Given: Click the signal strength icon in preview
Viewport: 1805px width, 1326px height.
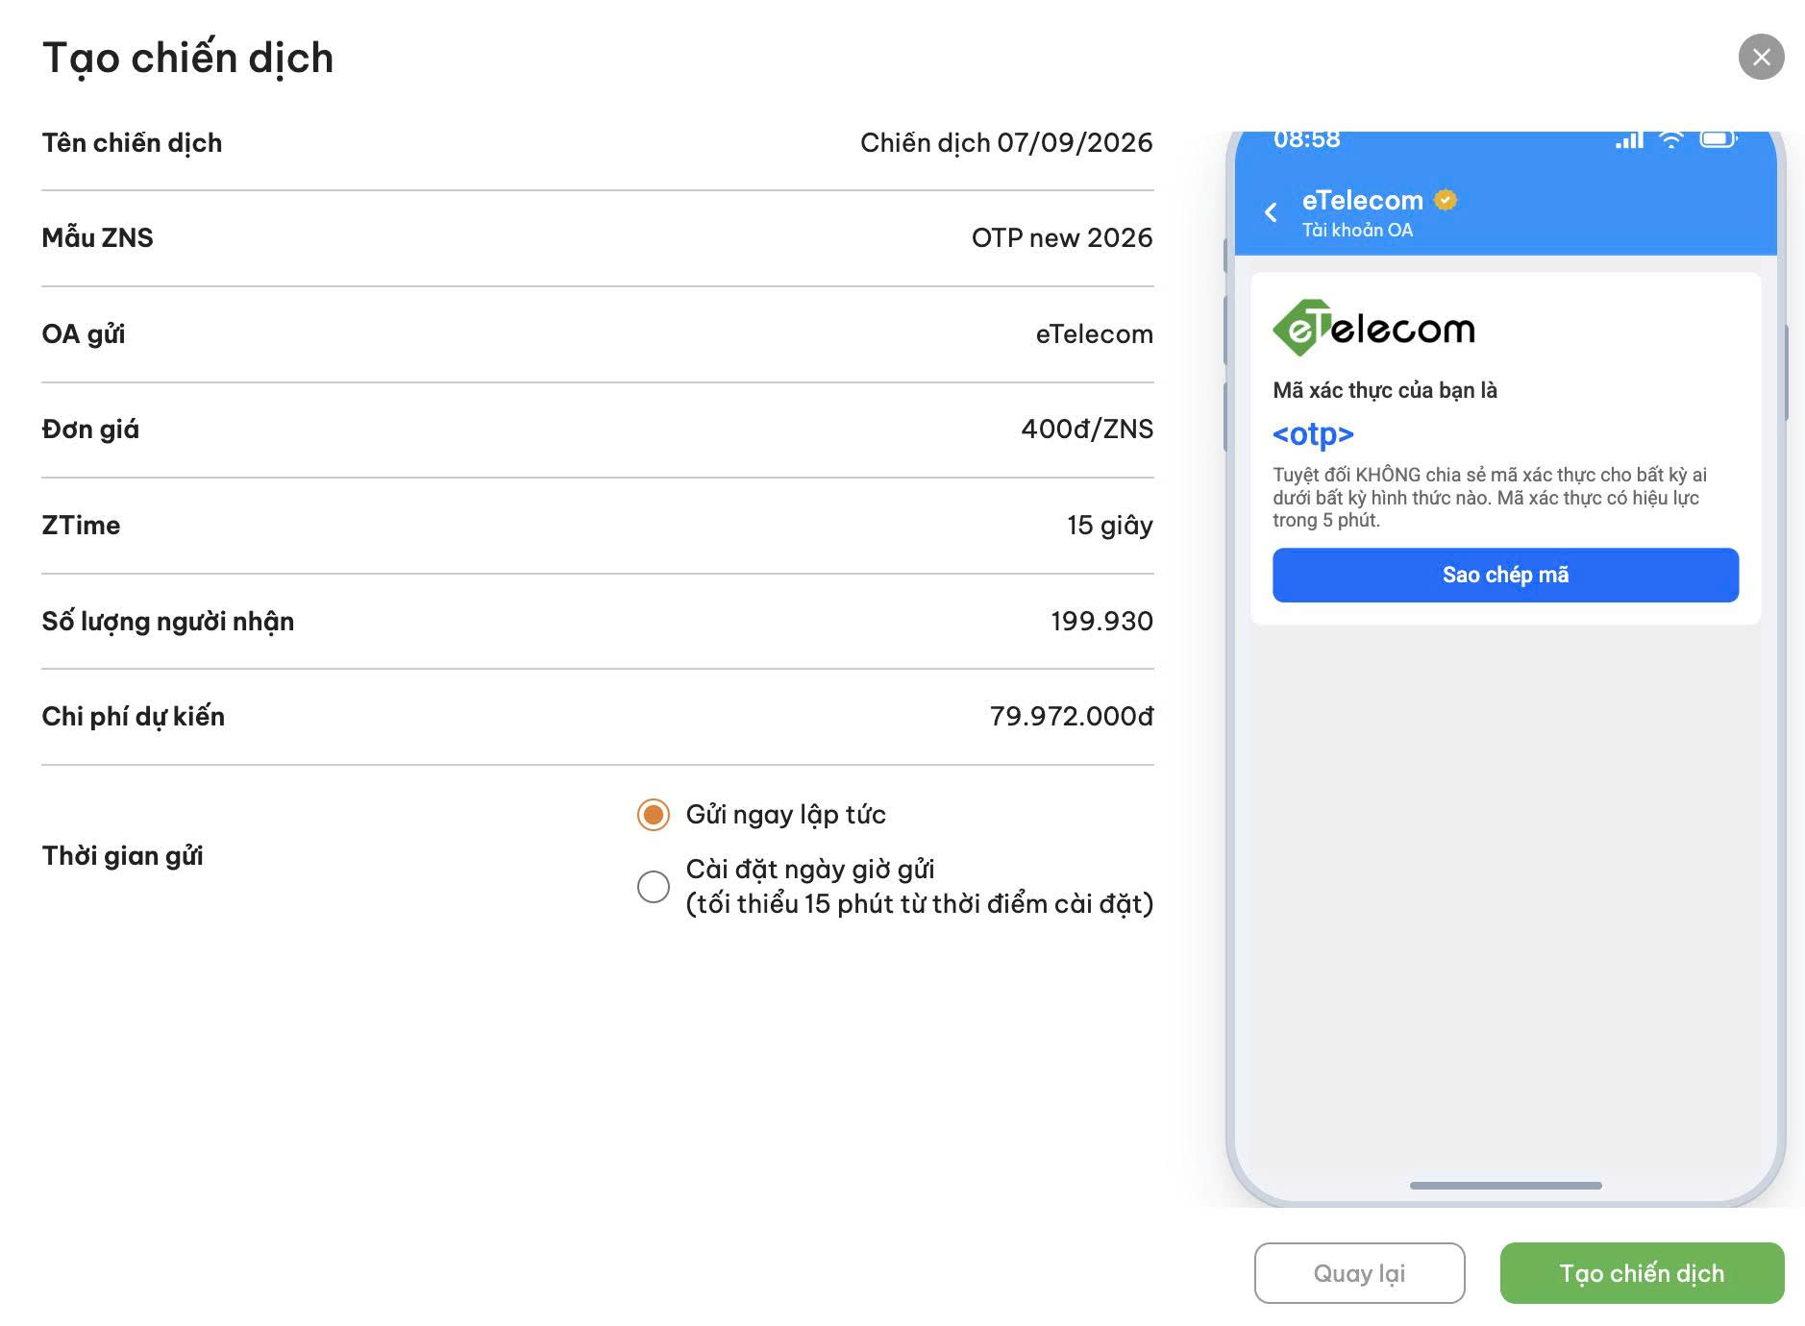Looking at the screenshot, I should (x=1629, y=139).
